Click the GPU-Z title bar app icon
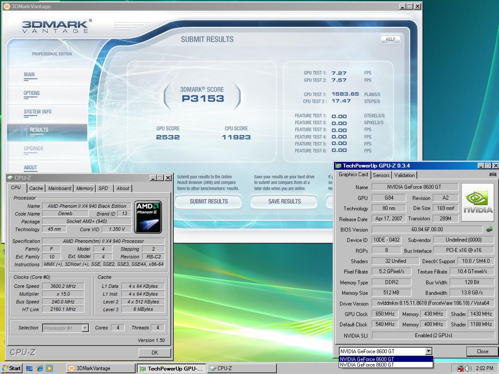The height and width of the screenshot is (374, 499). [x=339, y=165]
